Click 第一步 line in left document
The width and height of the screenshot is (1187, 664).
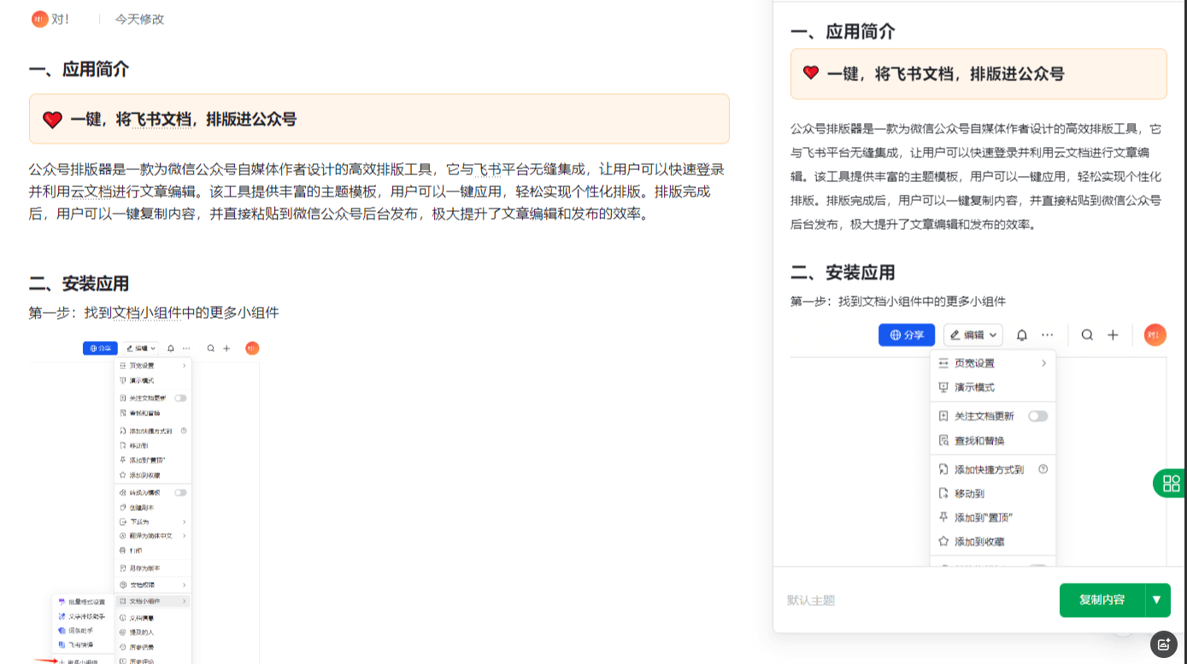[x=154, y=313]
